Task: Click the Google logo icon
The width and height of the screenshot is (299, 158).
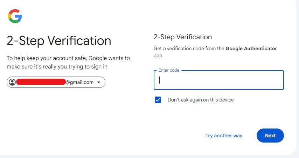Action: pos(15,16)
